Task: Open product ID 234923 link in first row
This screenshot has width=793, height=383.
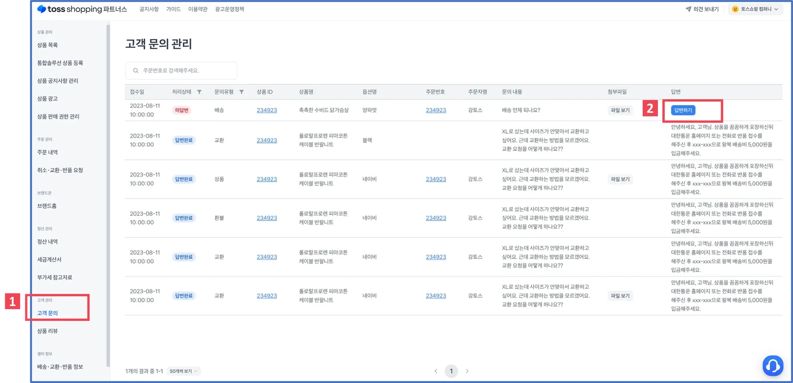Action: click(x=267, y=110)
